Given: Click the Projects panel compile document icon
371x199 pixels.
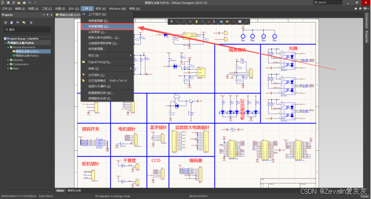Looking at the screenshot, I should [x=12, y=23].
